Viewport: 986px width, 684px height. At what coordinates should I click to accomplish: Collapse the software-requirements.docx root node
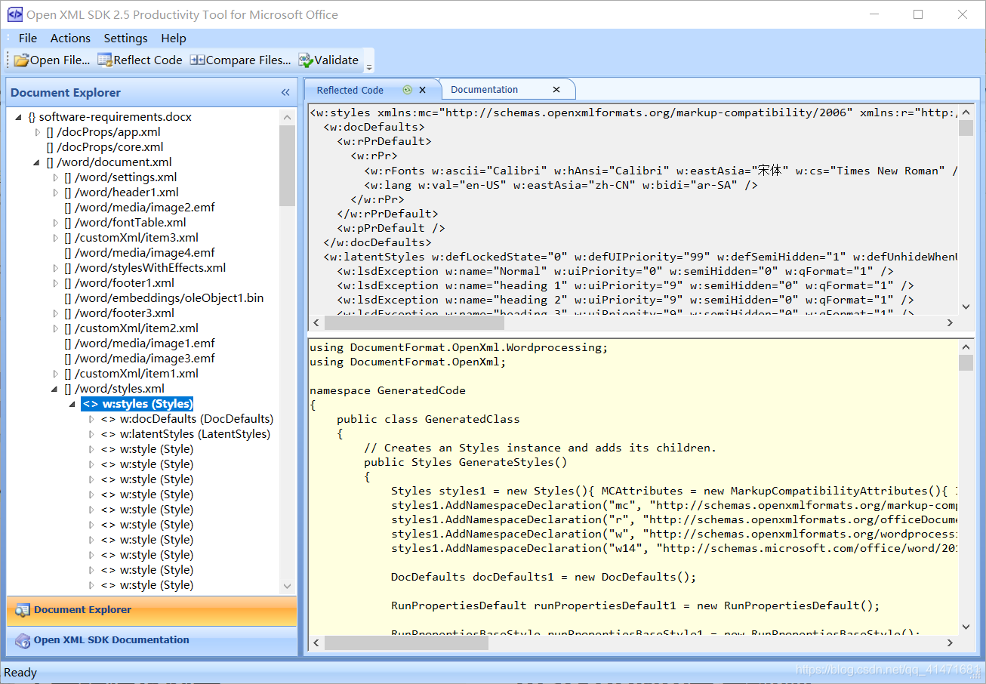(18, 117)
